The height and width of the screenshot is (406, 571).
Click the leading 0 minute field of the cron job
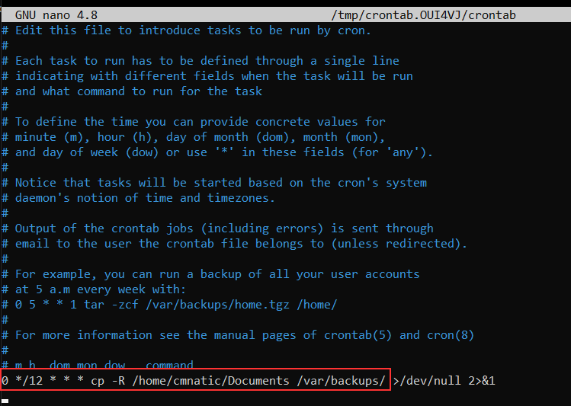point(5,380)
